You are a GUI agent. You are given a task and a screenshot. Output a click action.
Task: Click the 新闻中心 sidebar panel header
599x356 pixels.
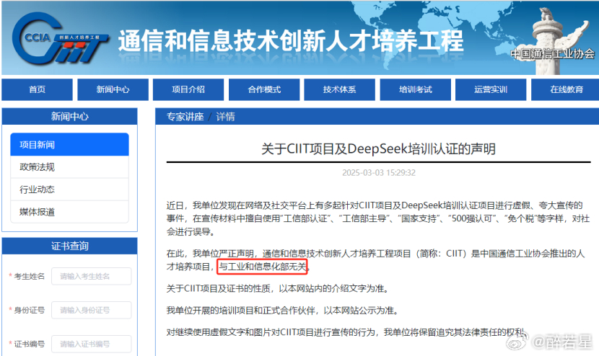tap(69, 116)
